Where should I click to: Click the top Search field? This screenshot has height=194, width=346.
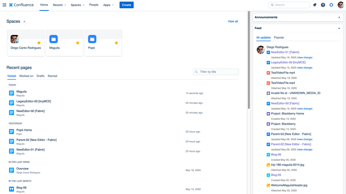(x=289, y=5)
